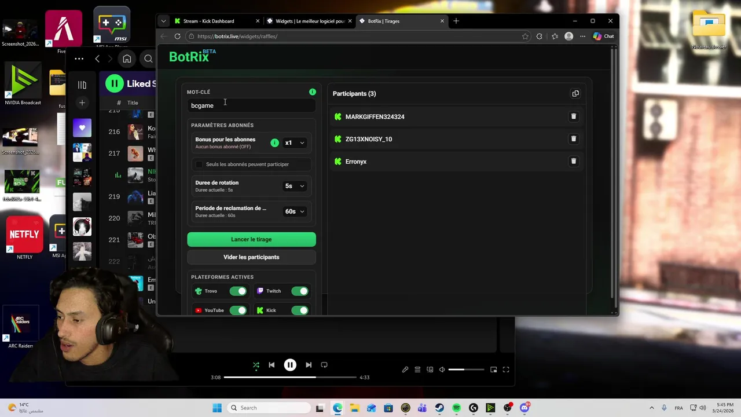Adjust Spotify volume slider
The height and width of the screenshot is (417, 741).
tap(466, 370)
